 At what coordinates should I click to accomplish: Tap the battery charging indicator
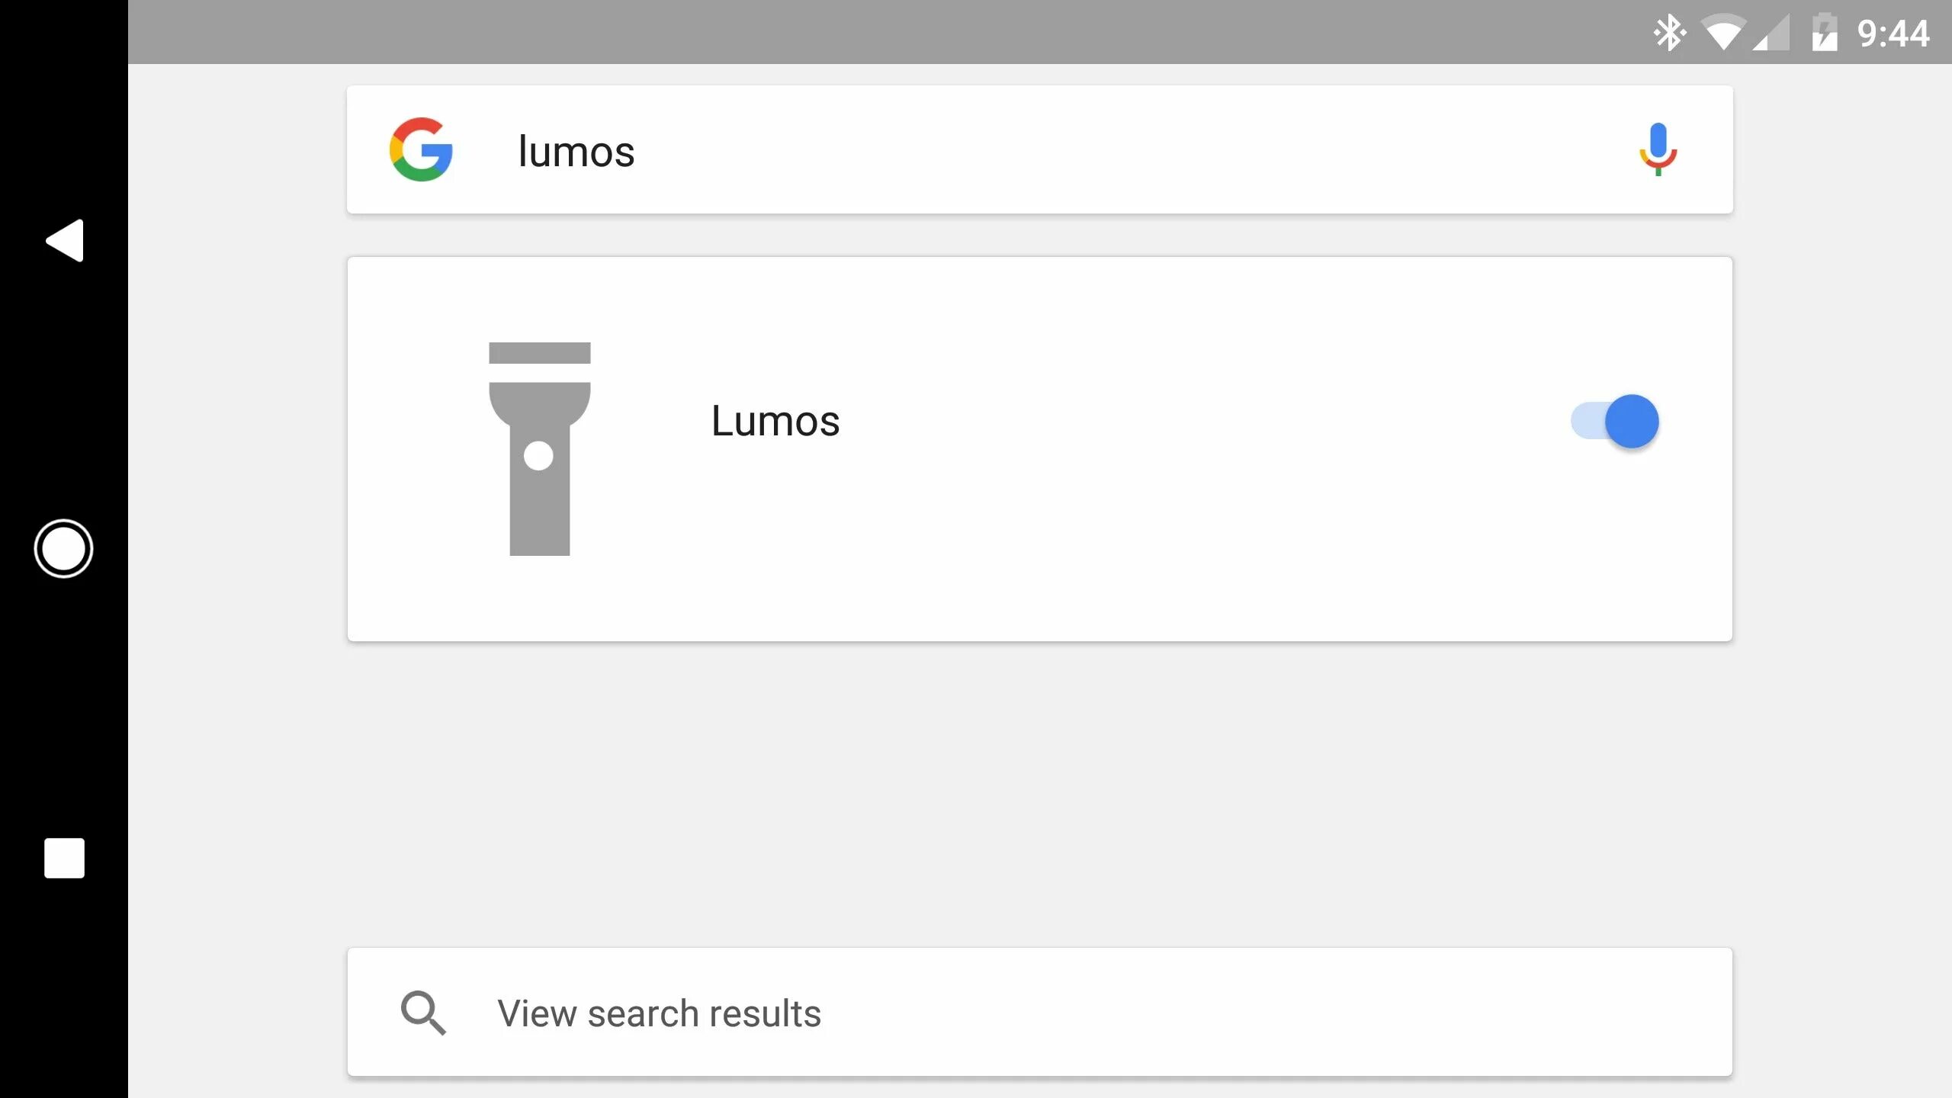(x=1824, y=33)
